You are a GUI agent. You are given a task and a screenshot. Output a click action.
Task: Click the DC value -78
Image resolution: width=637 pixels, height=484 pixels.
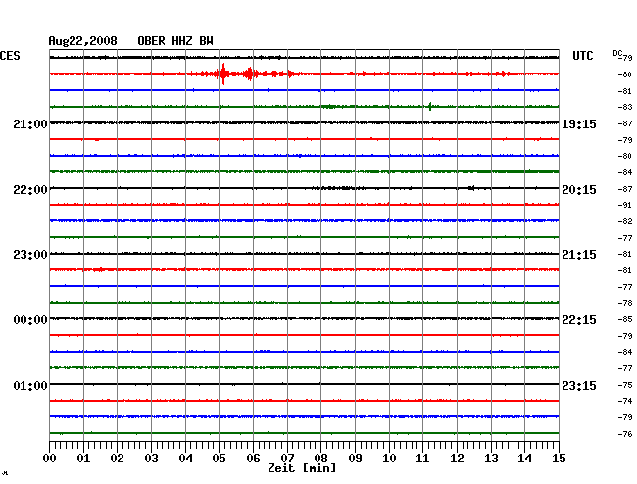coord(625,303)
